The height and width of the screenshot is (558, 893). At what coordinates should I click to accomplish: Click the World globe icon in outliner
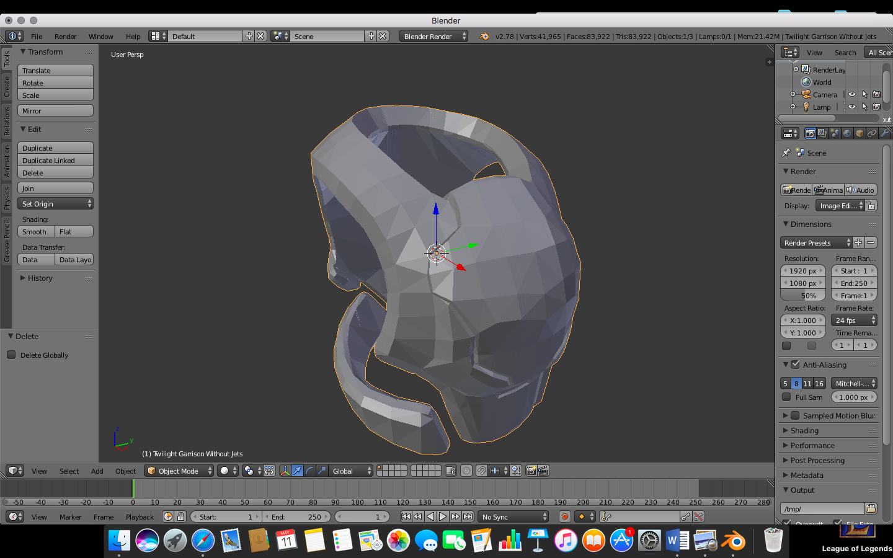(806, 82)
